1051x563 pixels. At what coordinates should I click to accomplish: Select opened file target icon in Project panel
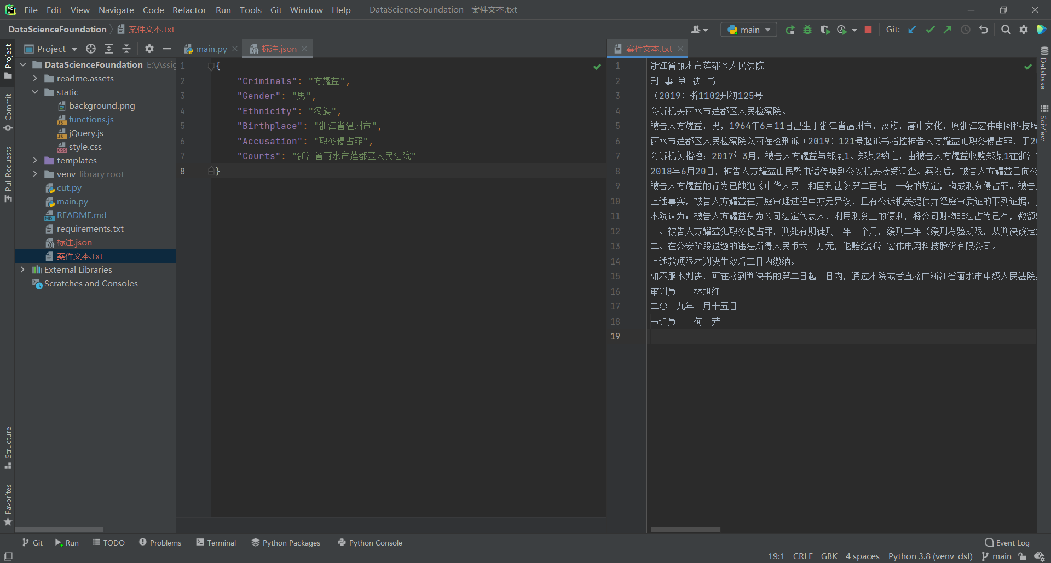point(91,49)
